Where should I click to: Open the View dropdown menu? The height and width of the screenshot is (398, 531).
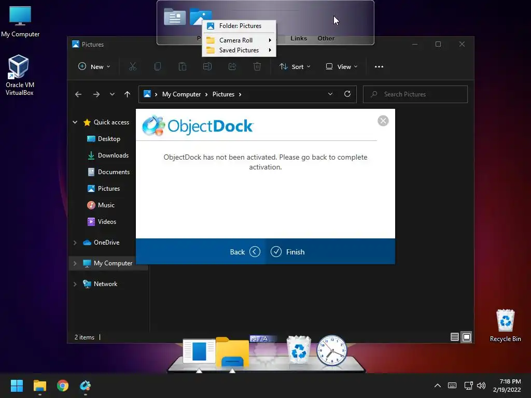pos(341,67)
